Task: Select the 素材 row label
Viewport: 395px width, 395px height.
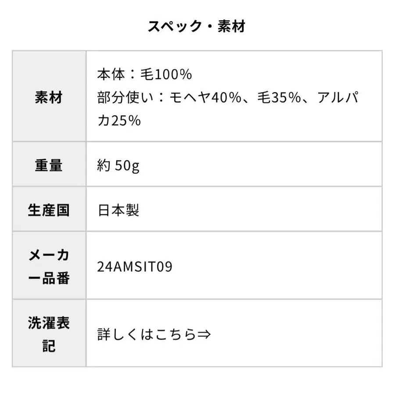Action: tap(49, 97)
